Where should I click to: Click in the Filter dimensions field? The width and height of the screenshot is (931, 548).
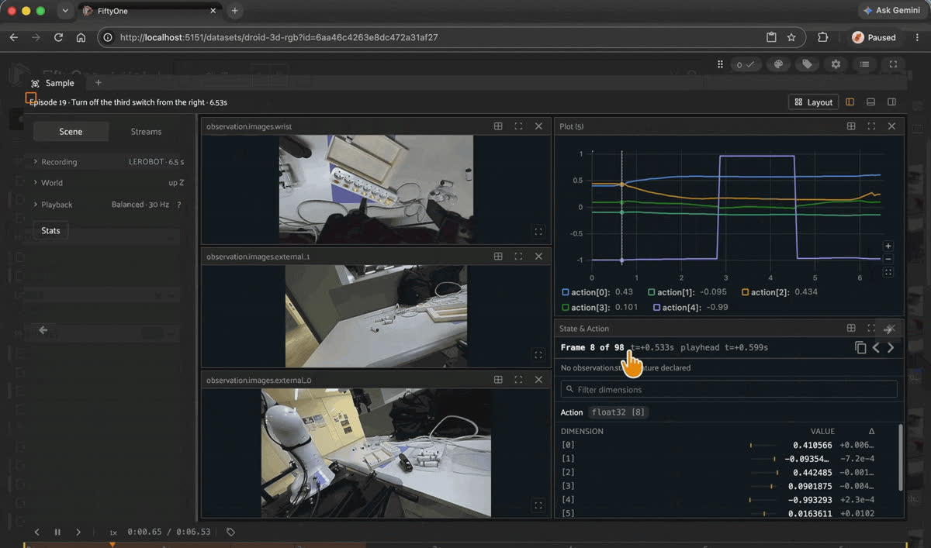(x=729, y=389)
